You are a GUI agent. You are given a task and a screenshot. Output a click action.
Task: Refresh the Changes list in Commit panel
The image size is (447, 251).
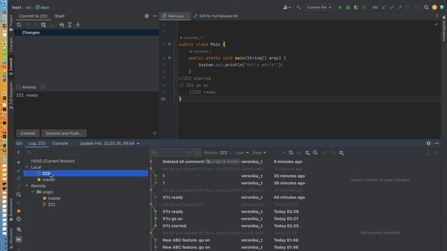19,25
